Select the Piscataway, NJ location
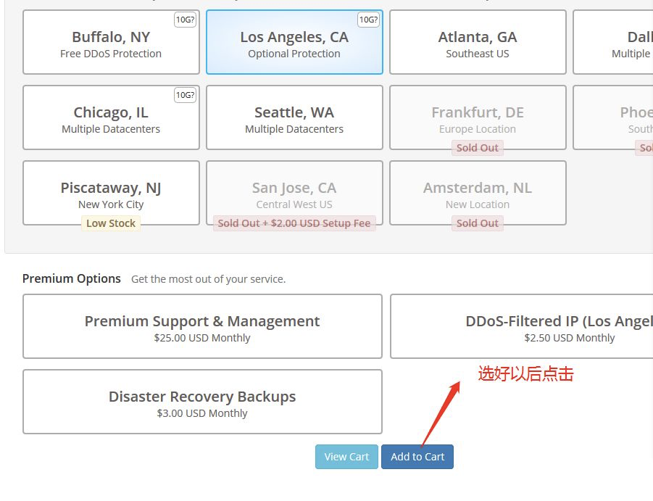This screenshot has width=653, height=501. click(x=111, y=193)
